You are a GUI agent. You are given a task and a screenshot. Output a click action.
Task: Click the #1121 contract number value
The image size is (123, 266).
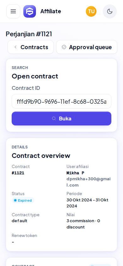click(18, 173)
